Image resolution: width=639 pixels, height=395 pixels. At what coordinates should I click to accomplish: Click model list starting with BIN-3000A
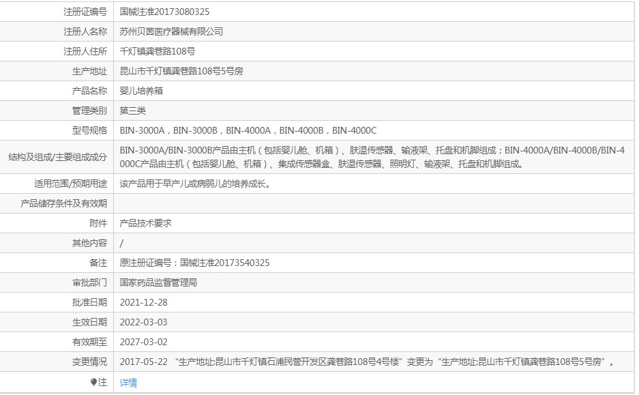[248, 130]
